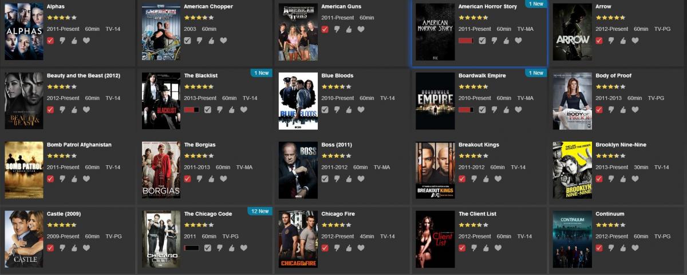Screen dimensions: 687x275
Task: Give Blue Bloods a thumbs up
Action: (x=349, y=110)
